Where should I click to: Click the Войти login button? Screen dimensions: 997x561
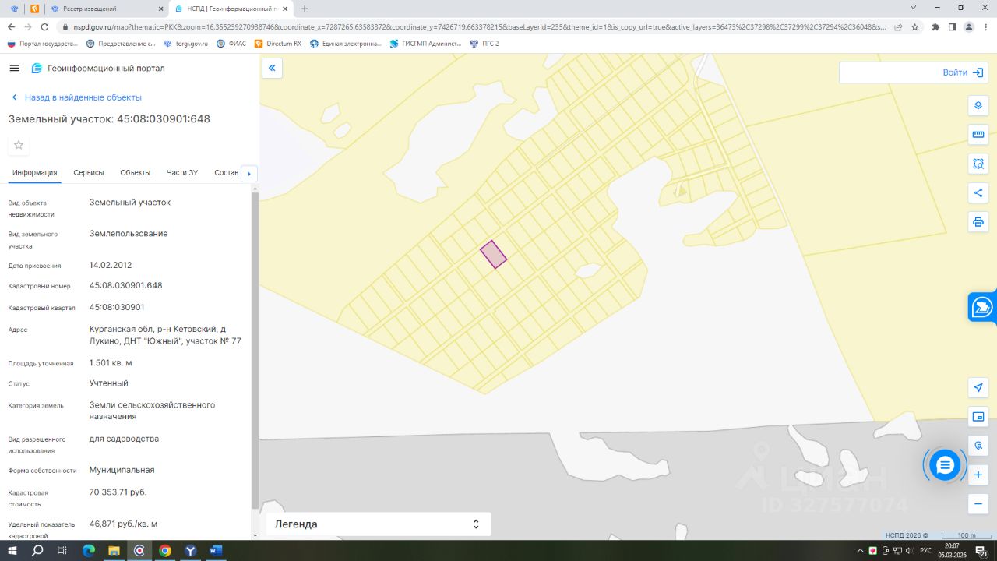[962, 72]
